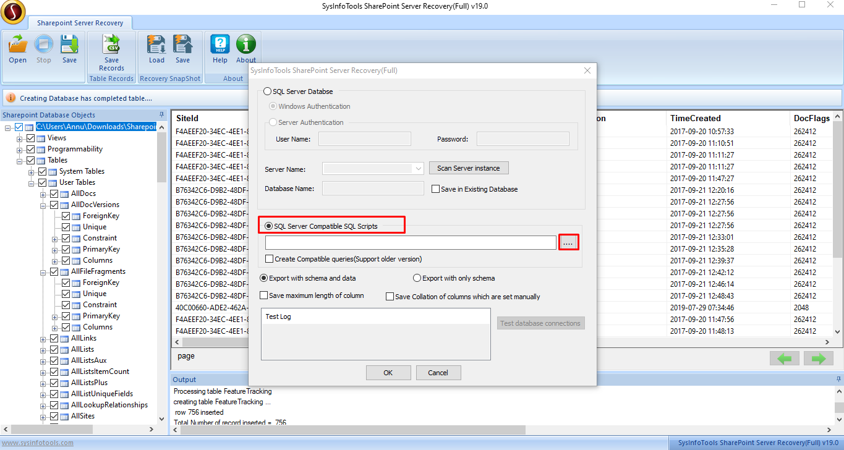Click the User Name input field
This screenshot has width=844, height=450.
tap(364, 139)
